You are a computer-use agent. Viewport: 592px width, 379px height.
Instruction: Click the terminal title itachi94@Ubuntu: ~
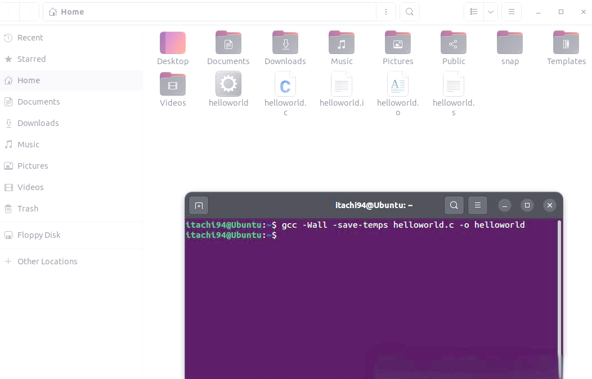pyautogui.click(x=374, y=205)
